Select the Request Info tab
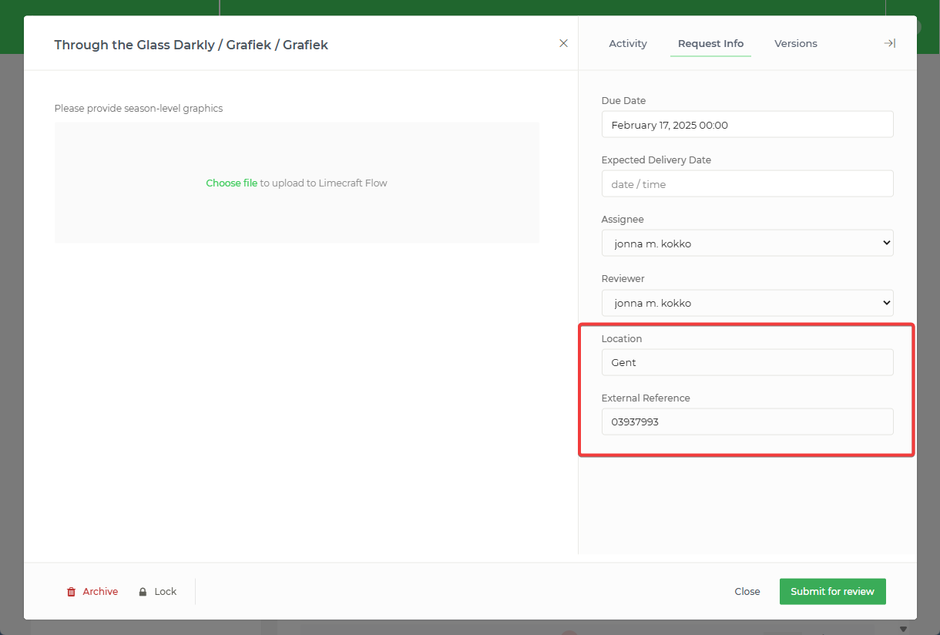Viewport: 940px width, 635px height. (x=710, y=43)
